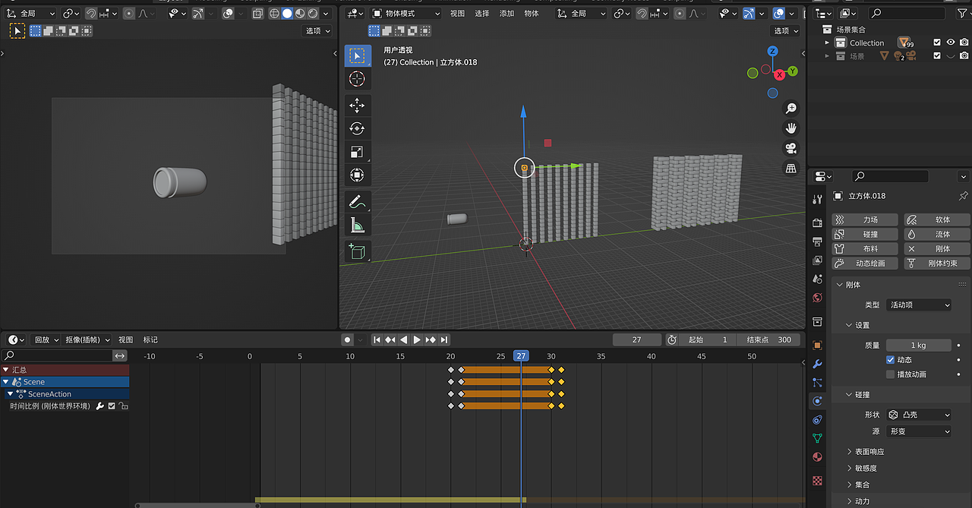This screenshot has width=972, height=508.
Task: Open the Object Constraints properties tab
Action: (817, 420)
